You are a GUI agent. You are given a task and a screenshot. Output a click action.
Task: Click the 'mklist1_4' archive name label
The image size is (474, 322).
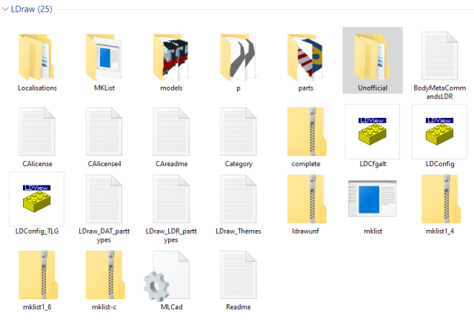[440, 231]
